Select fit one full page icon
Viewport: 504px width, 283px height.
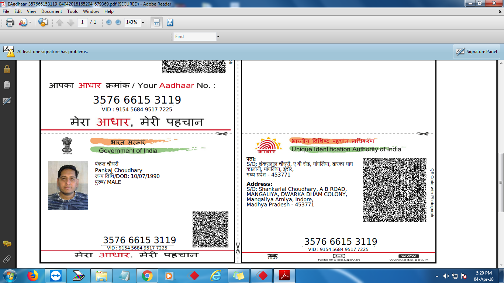[170, 22]
